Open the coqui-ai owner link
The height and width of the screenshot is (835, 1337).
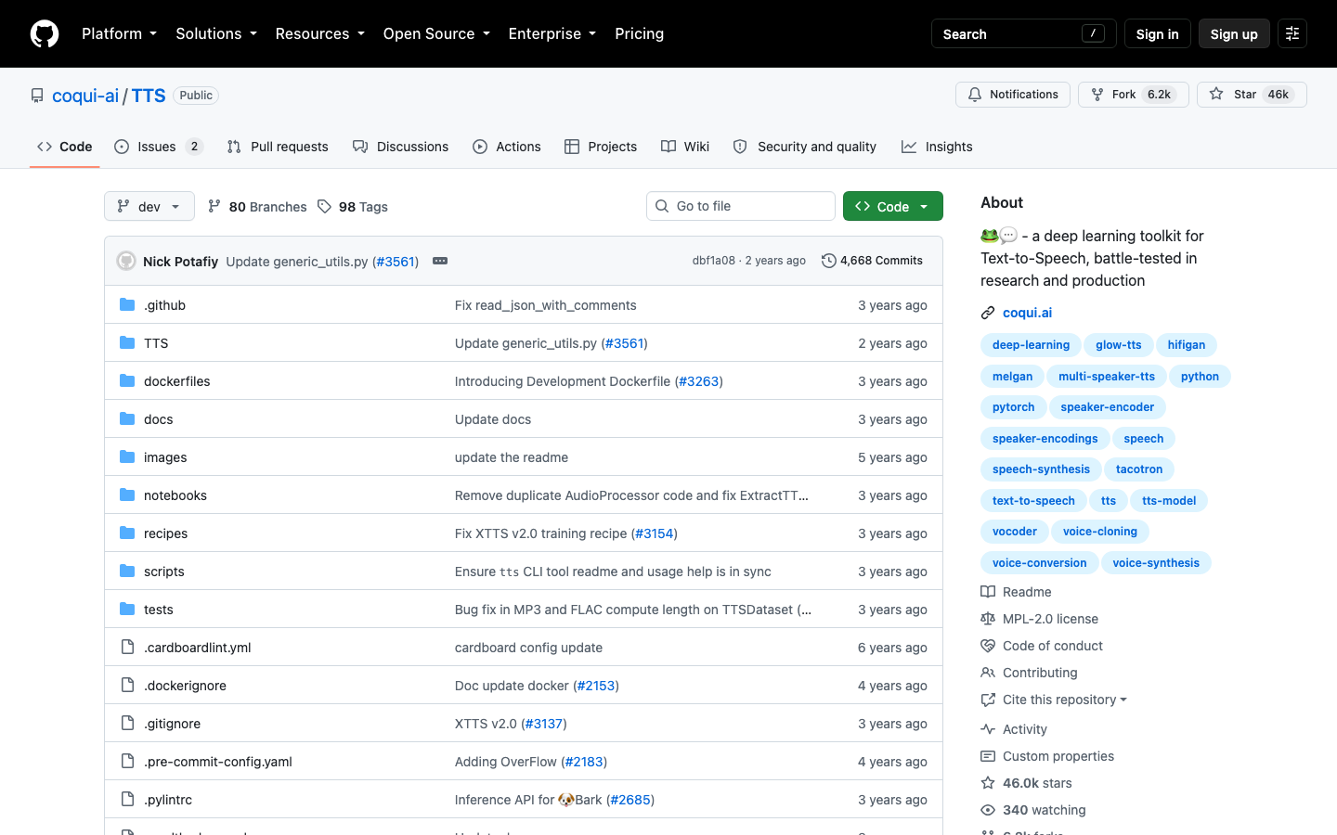tap(85, 96)
